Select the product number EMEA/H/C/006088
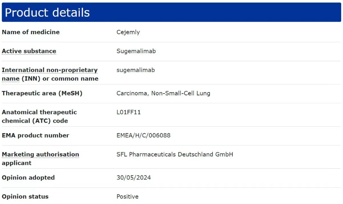 (143, 135)
